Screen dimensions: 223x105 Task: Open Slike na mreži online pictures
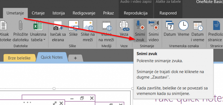[88, 31]
